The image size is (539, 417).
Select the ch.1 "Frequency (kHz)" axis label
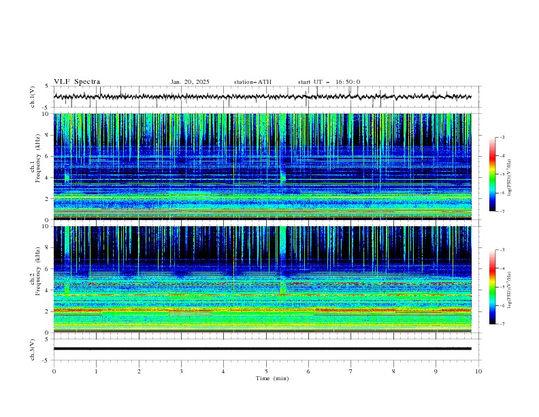[x=38, y=158]
